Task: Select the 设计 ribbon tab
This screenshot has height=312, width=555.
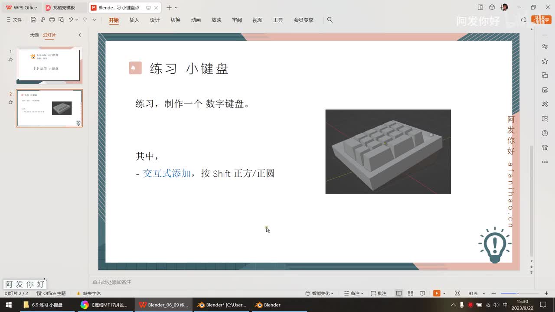Action: point(155,20)
